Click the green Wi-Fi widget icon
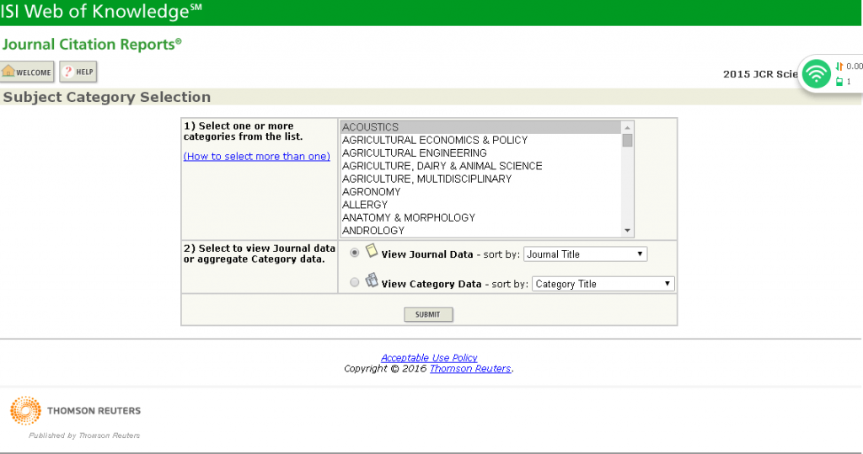Screen dimensions: 863x454 coord(816,73)
